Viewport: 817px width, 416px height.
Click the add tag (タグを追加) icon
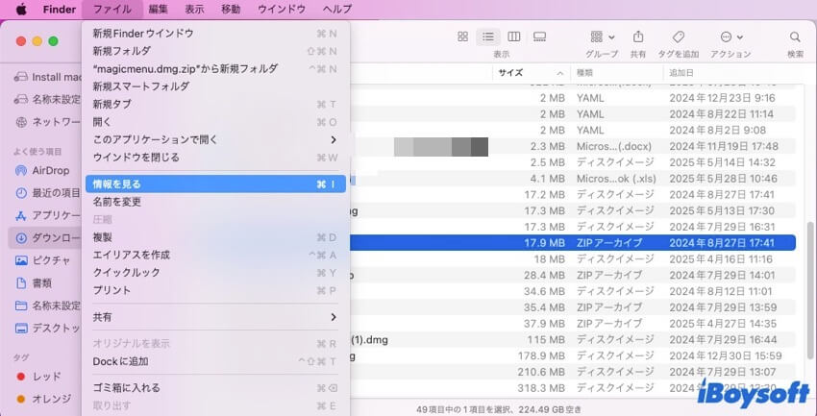678,37
